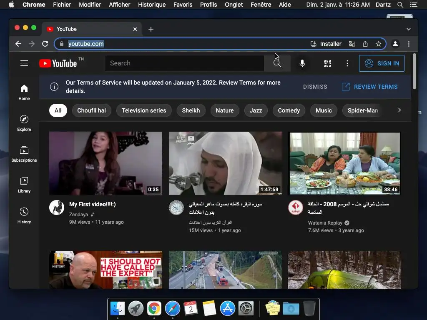Viewport: 427px width, 320px height.
Task: Click the Chrome back arrow
Action: [18, 44]
